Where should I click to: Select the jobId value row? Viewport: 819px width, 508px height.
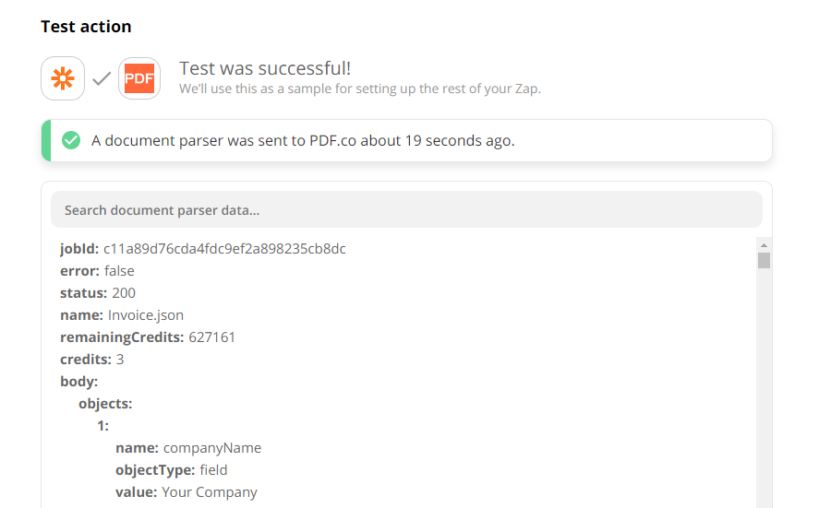(202, 249)
